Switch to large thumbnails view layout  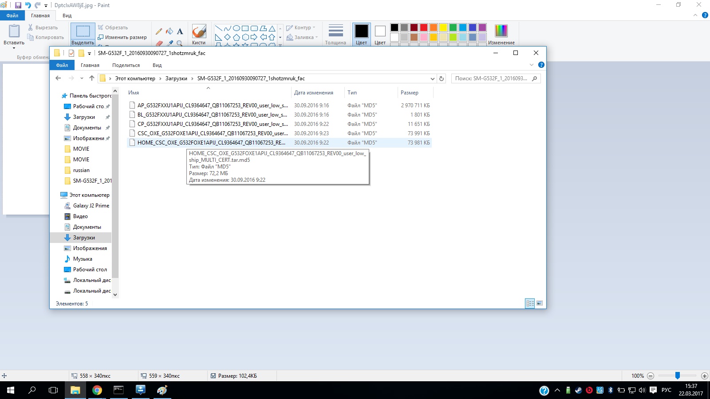pos(540,303)
